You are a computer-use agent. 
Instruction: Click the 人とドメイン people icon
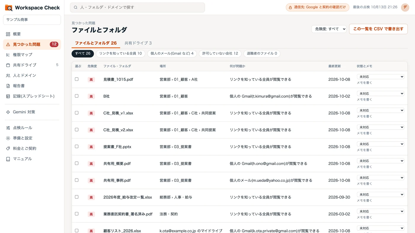coord(8,75)
